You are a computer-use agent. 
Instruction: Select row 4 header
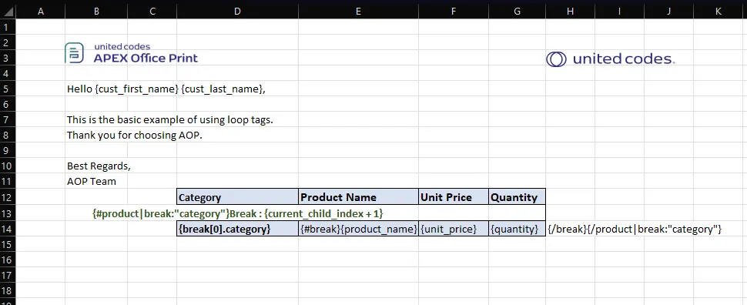click(x=8, y=73)
